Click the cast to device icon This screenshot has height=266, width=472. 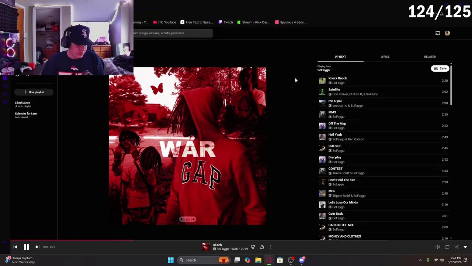tap(438, 33)
